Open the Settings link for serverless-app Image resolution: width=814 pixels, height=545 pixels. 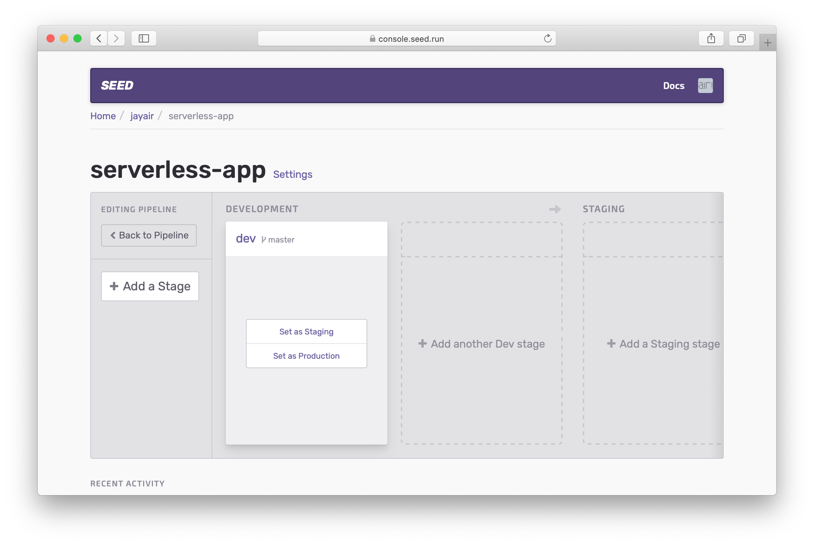point(293,174)
